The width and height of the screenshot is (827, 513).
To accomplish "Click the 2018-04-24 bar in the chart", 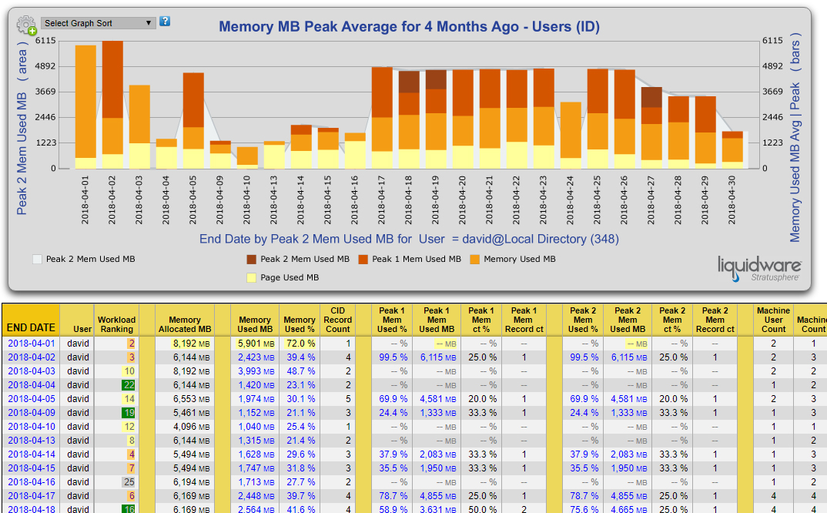I will point(571,135).
